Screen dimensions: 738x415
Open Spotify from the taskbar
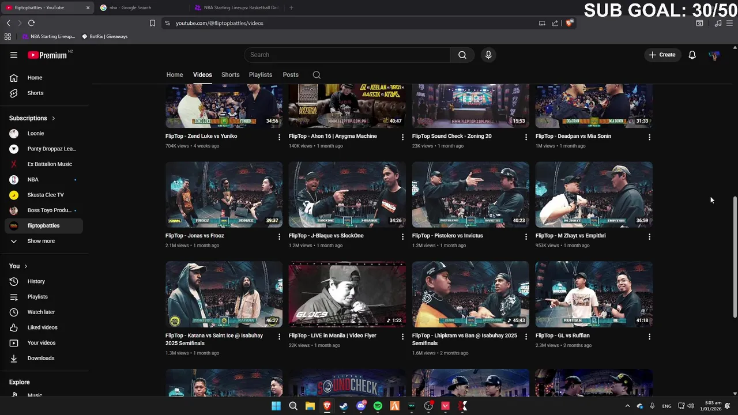[x=378, y=406]
